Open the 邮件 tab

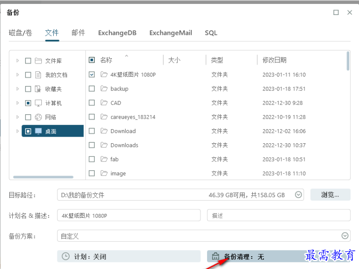[78, 33]
